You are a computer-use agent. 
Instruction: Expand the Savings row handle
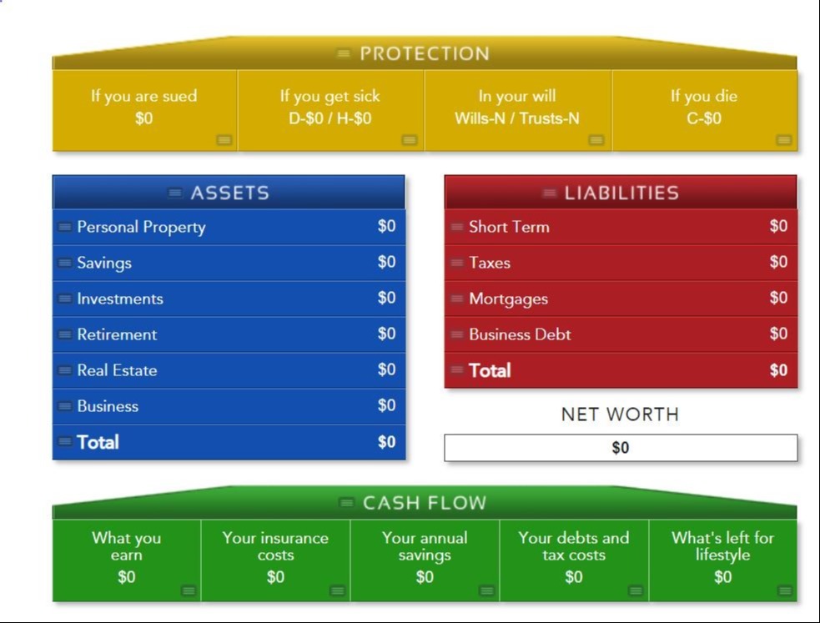point(65,263)
